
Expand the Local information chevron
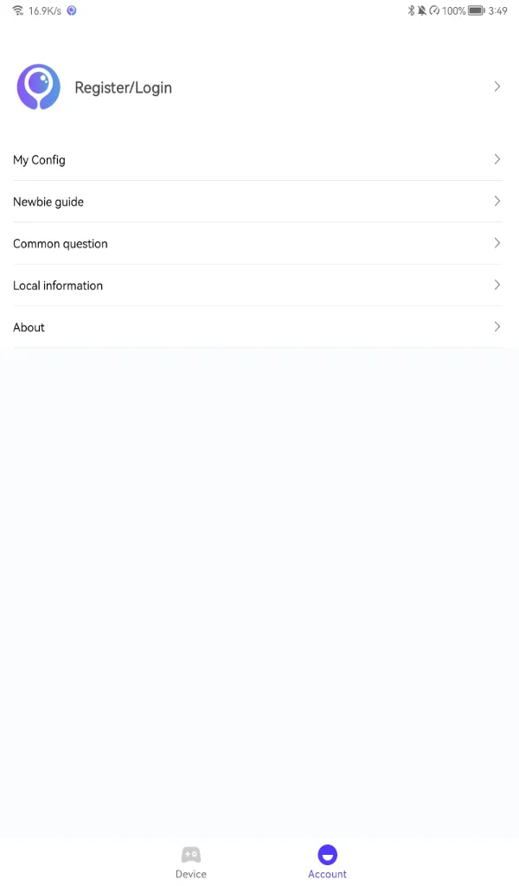[497, 285]
